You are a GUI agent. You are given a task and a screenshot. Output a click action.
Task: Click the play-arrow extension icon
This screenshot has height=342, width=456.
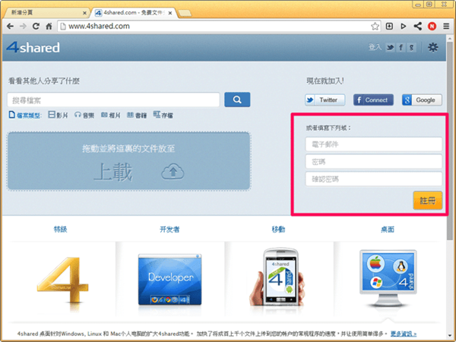point(403,26)
